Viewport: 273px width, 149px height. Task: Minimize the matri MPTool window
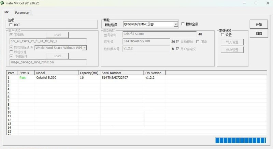244,3
